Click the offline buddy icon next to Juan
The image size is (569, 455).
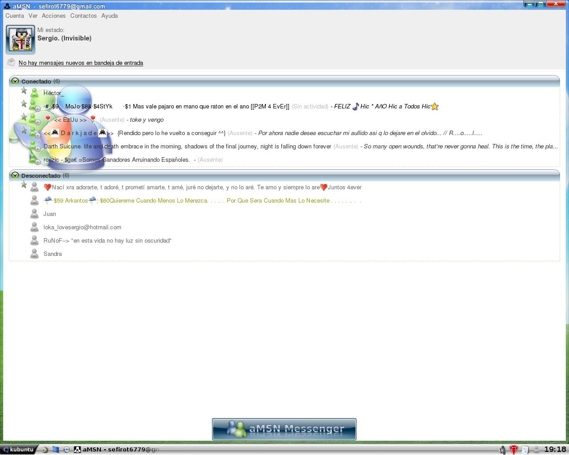[x=35, y=214]
